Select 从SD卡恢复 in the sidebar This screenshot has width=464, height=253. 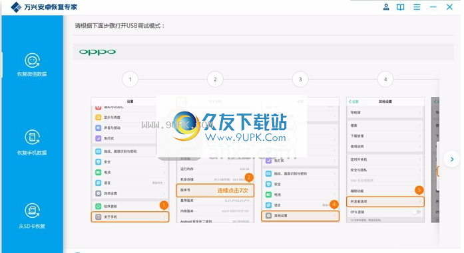(x=32, y=216)
